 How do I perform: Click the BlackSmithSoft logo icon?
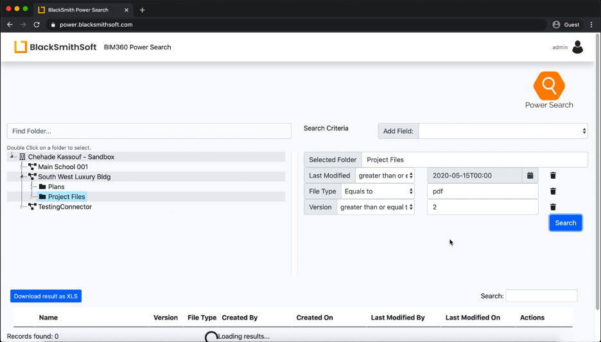[x=21, y=47]
